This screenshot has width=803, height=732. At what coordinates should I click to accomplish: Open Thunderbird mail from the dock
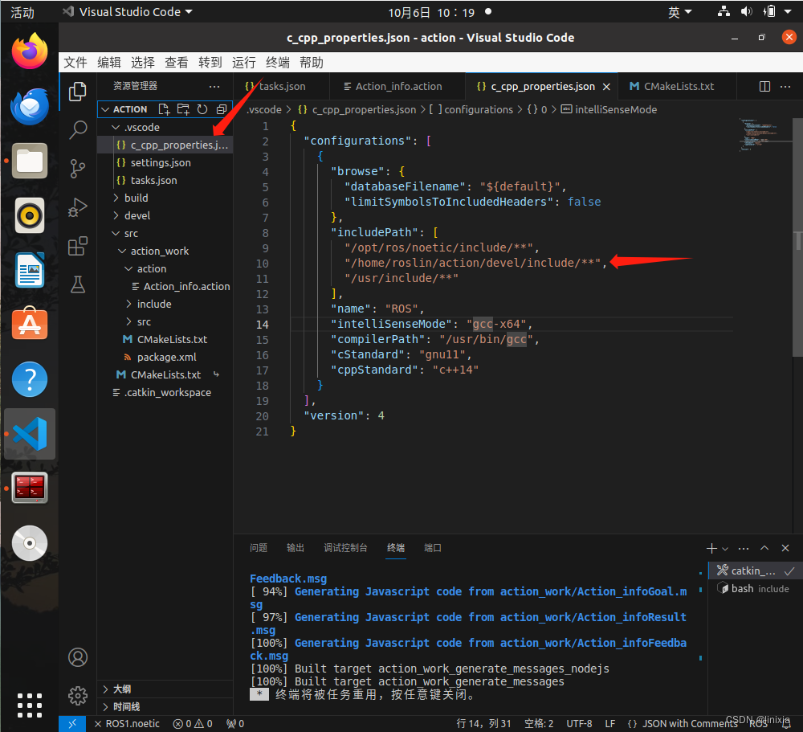point(30,106)
